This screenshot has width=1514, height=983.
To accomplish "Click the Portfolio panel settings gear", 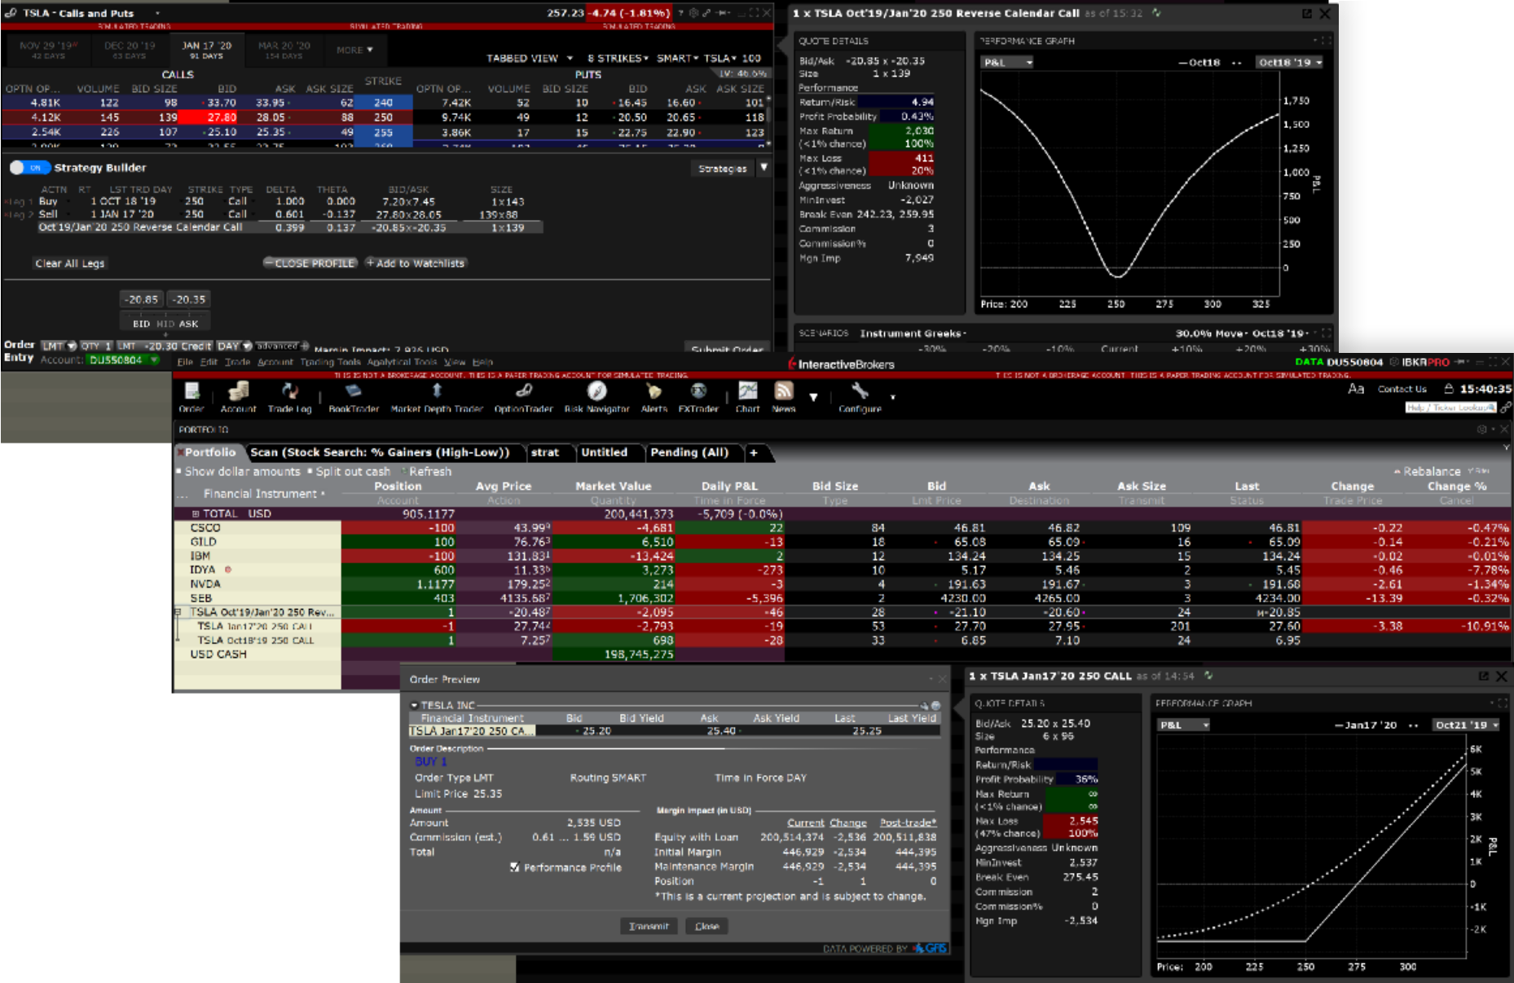I will (x=1481, y=429).
